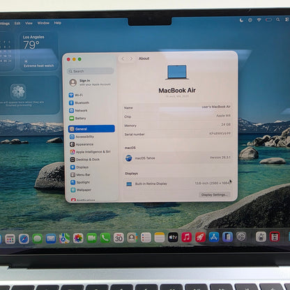Click the macOS Tahoe version row
The height and width of the screenshot is (290, 290).
point(177,158)
